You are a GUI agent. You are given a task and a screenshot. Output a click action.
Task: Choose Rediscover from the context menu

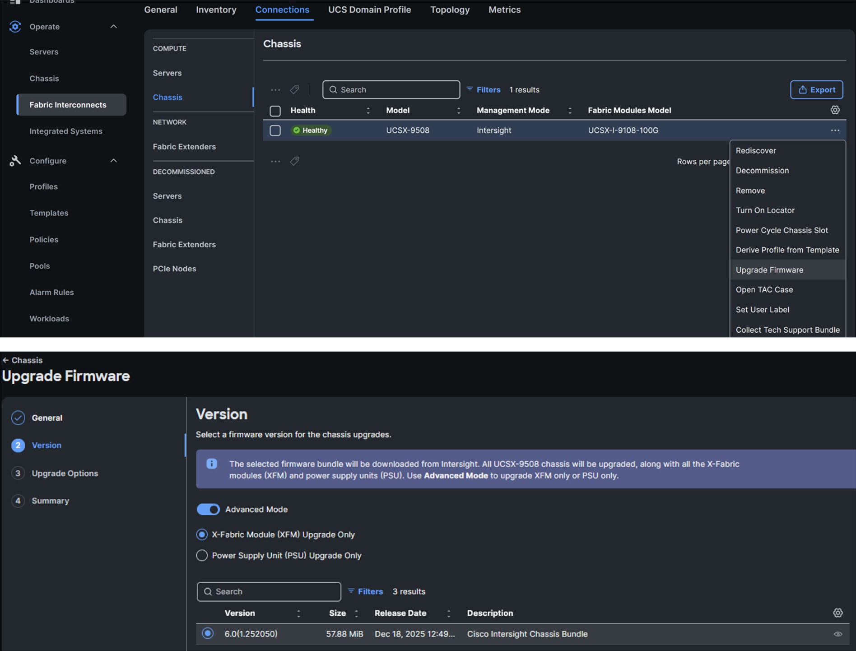[x=787, y=151]
